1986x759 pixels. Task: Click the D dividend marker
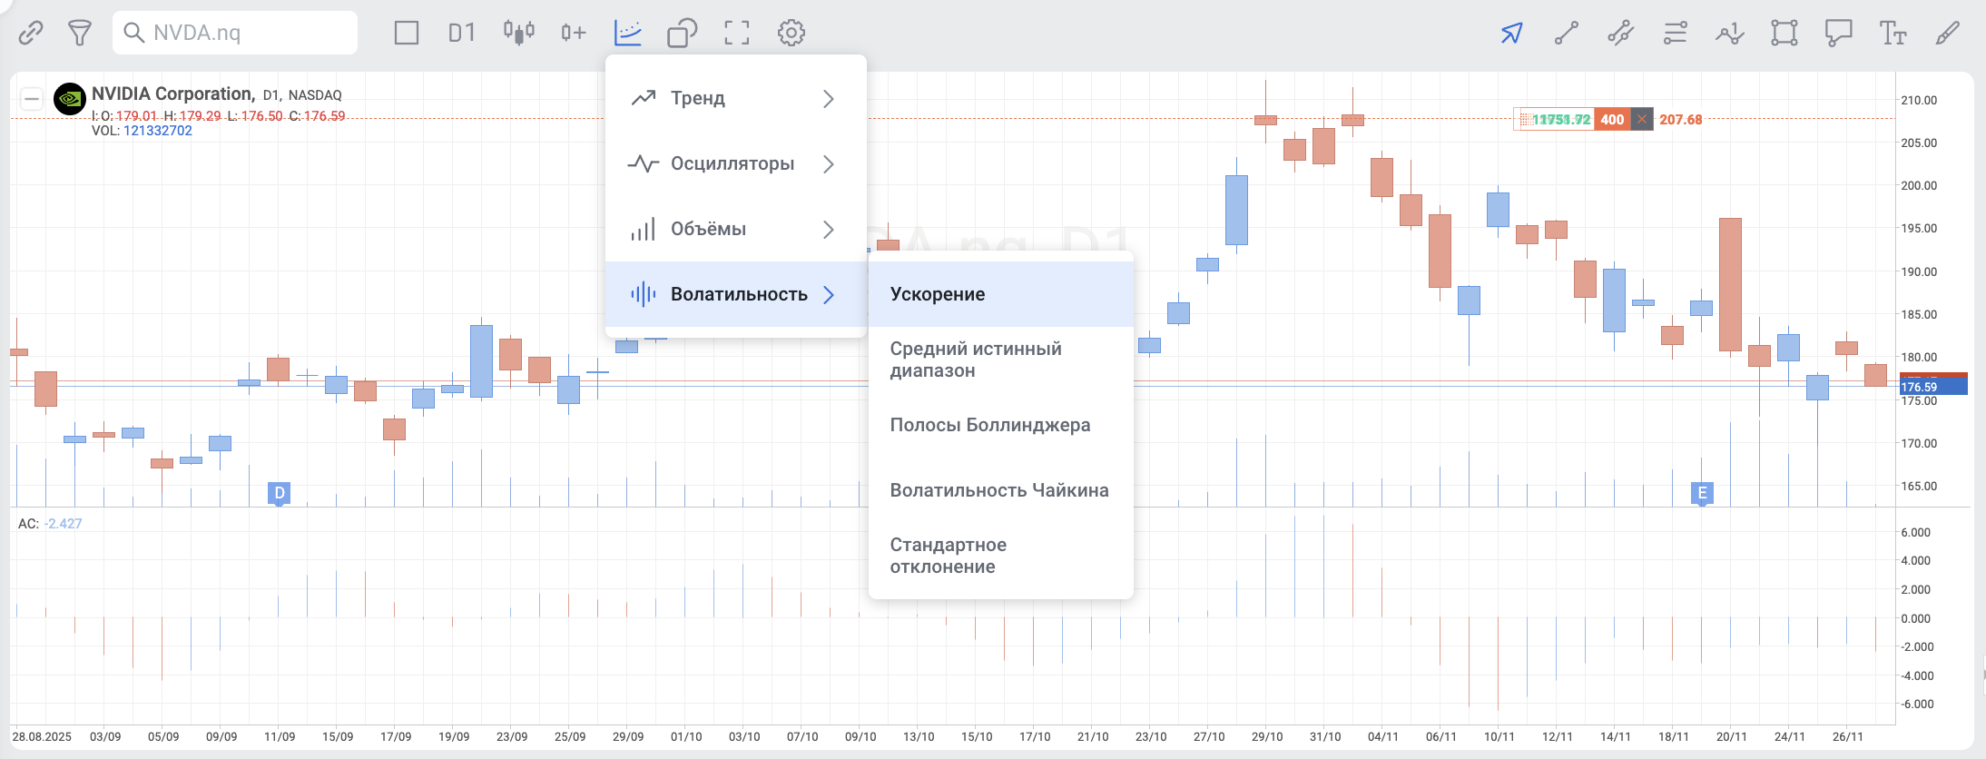pyautogui.click(x=280, y=493)
